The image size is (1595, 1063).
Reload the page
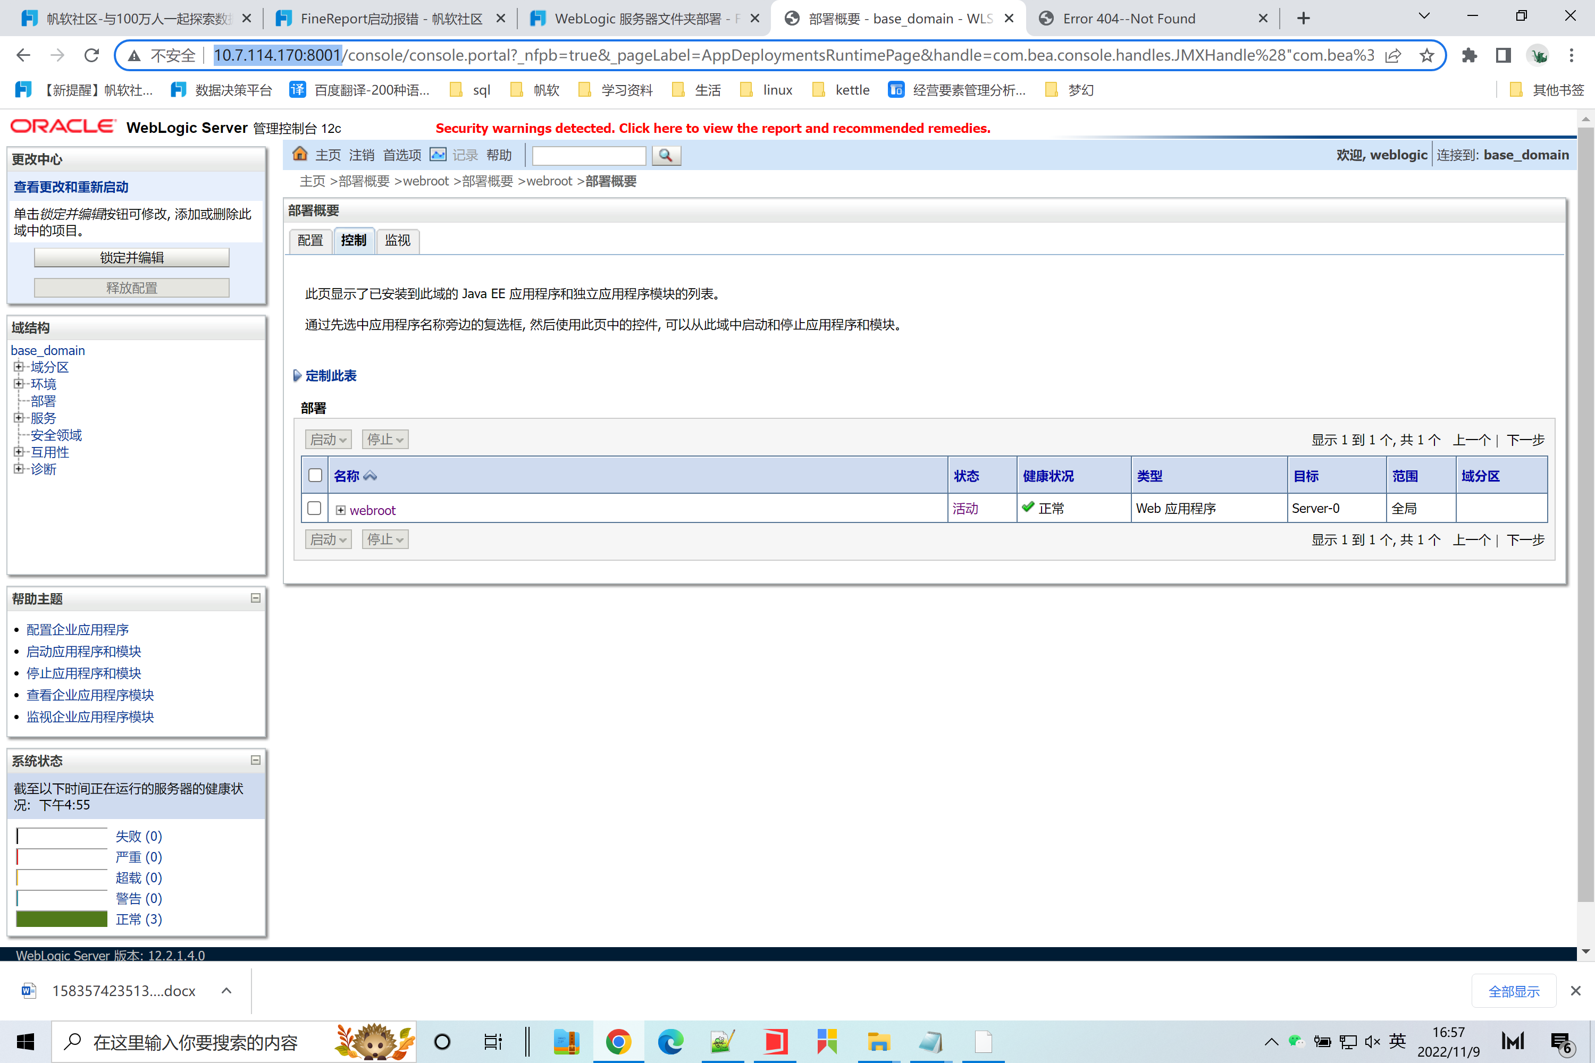(x=91, y=56)
